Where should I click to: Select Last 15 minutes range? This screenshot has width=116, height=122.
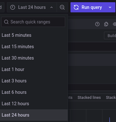(34, 47)
